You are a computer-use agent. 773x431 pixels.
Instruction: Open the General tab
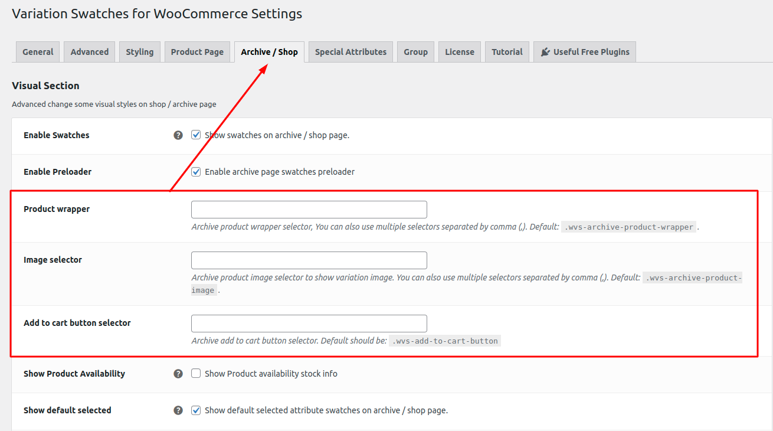click(38, 52)
